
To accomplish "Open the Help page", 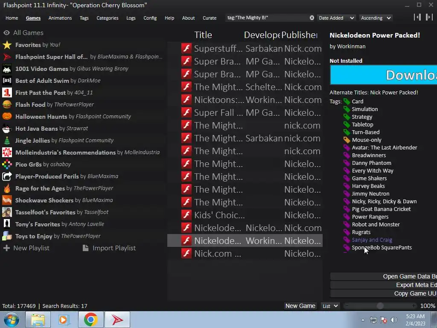I will 169,18.
